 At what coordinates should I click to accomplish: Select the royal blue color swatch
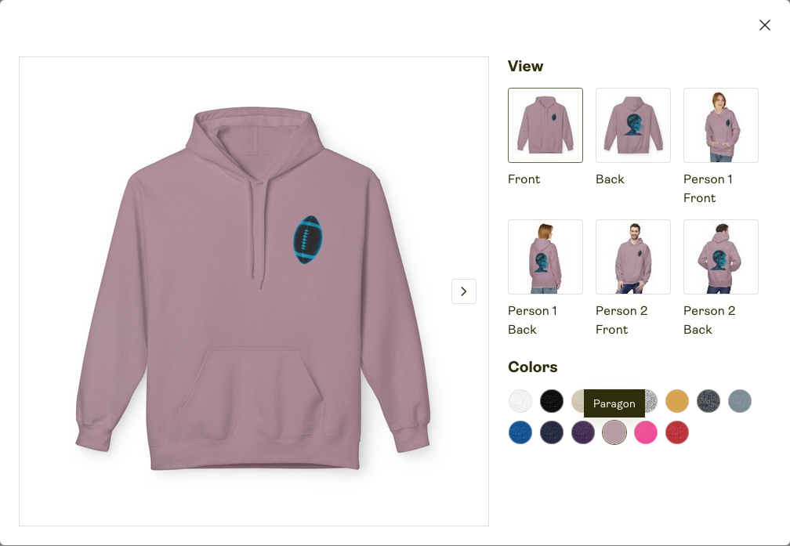click(x=520, y=432)
